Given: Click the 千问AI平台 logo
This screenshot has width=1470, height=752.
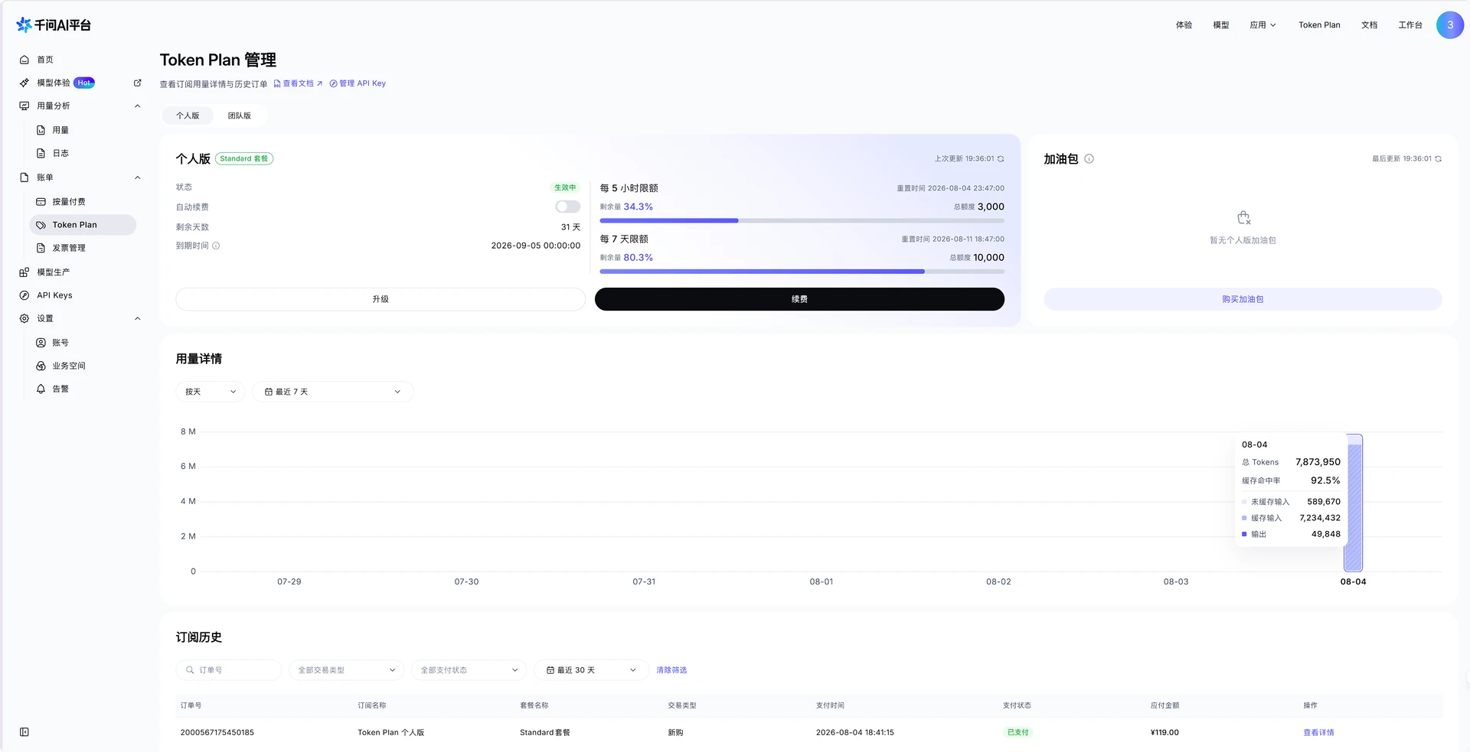Looking at the screenshot, I should point(54,25).
